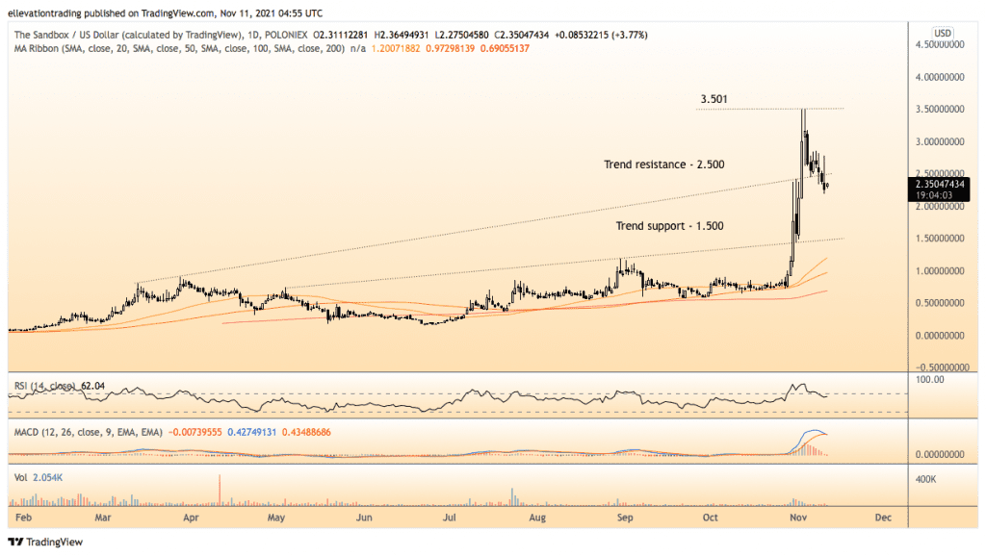Click the 1.20071882 SMA value
The height and width of the screenshot is (556, 986).
click(396, 48)
